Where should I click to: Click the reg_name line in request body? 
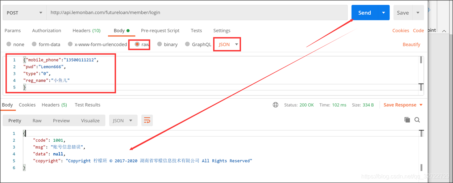coord(46,80)
